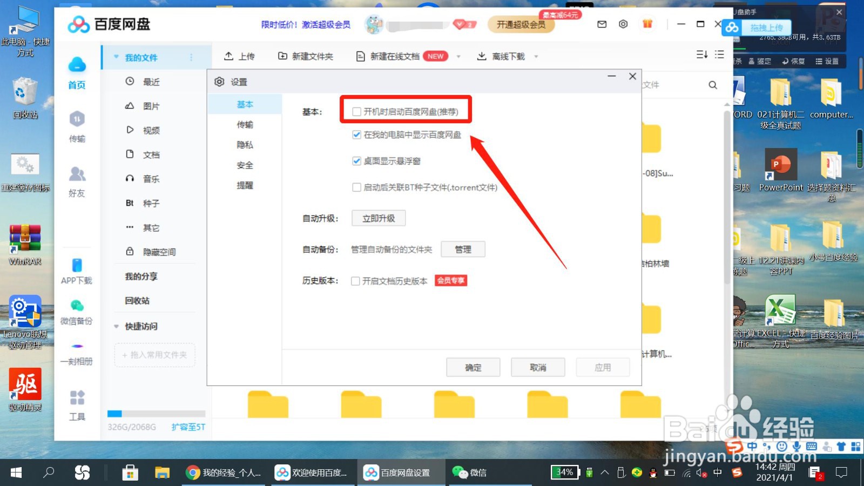Uncheck 桌面显示悬浮窗 checkbox
This screenshot has height=486, width=864.
coord(356,161)
